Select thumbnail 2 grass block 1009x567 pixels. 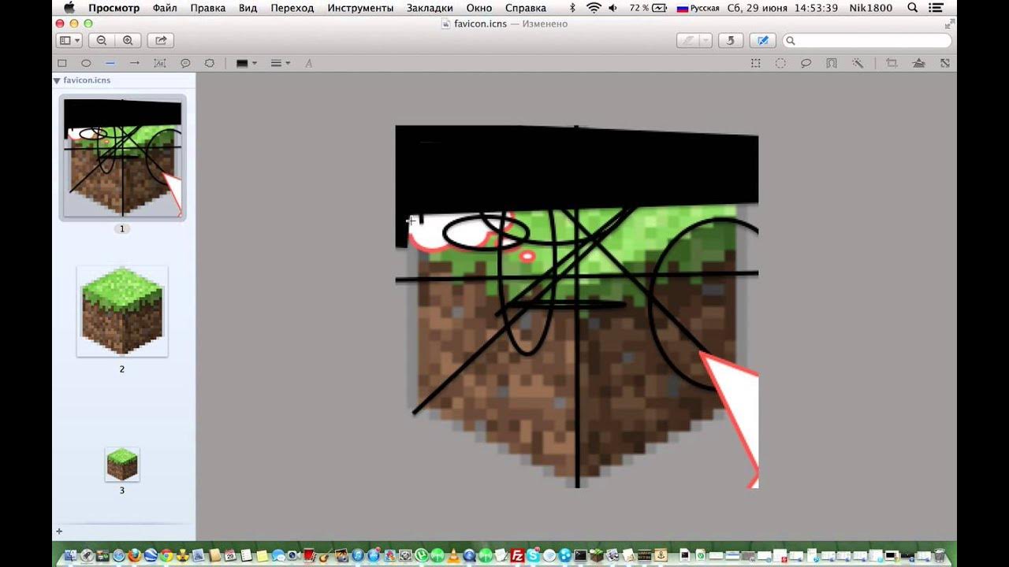pyautogui.click(x=122, y=311)
